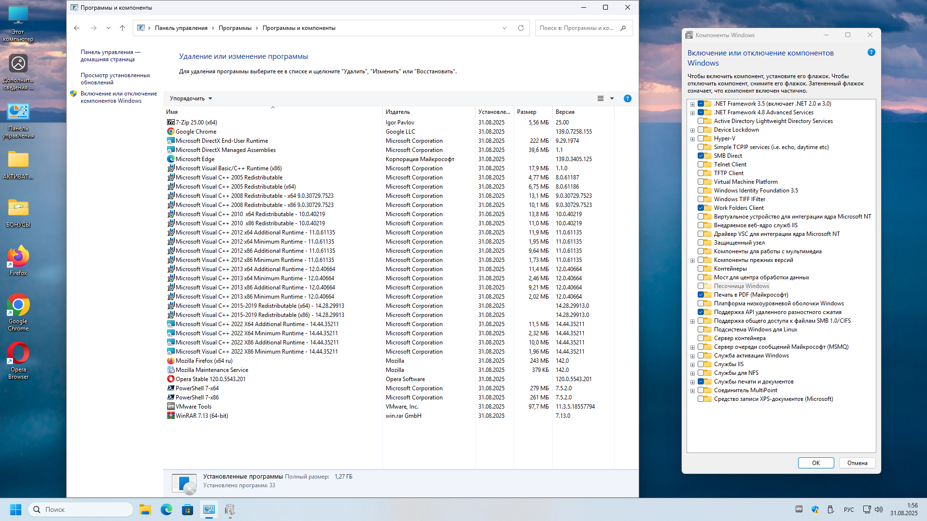Click the Microsoft Edge icon in programs list
Screen dimensions: 927x521
tap(170, 159)
